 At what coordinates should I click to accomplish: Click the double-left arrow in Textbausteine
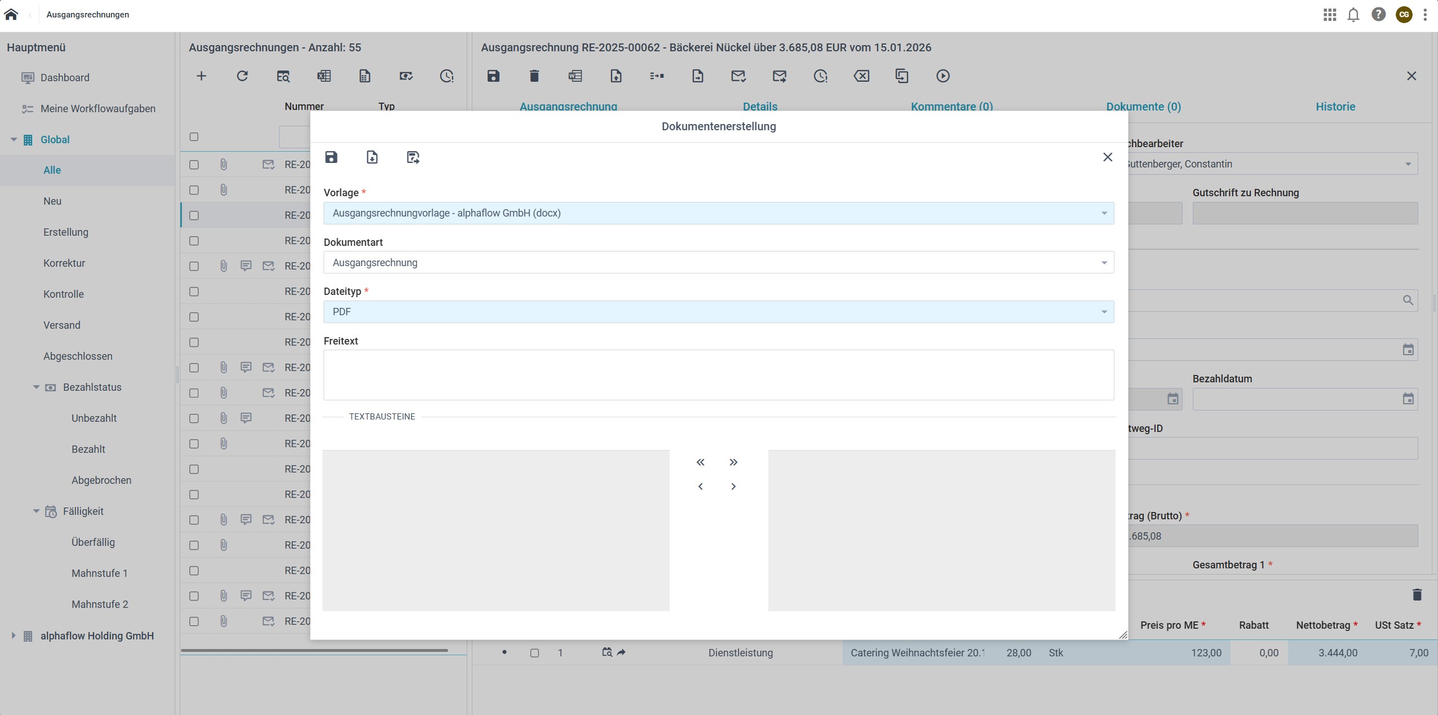(700, 462)
